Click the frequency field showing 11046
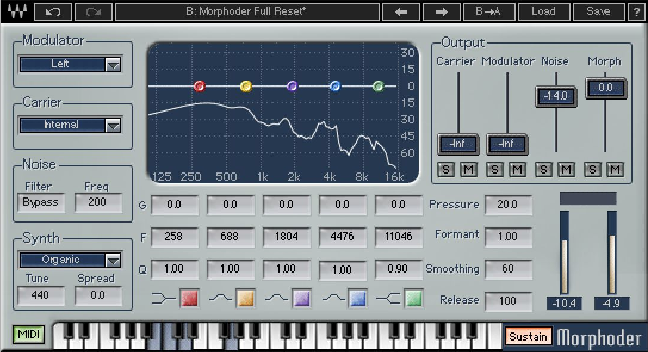Viewport: 648px width, 352px height. pos(398,237)
